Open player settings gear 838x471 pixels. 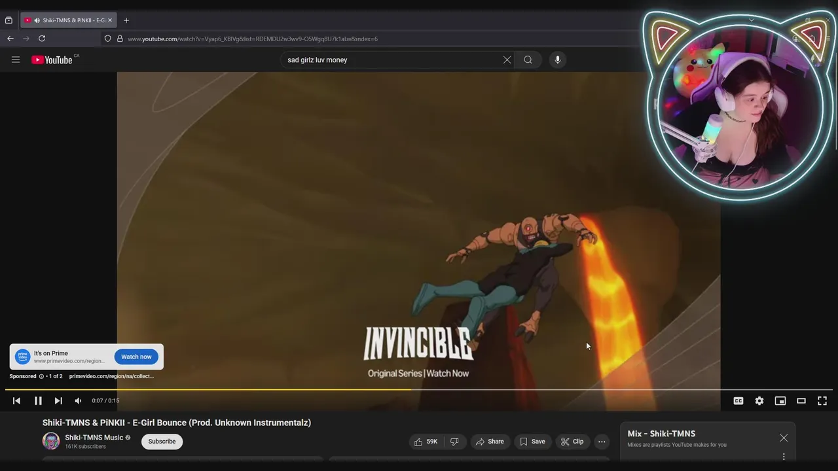759,401
